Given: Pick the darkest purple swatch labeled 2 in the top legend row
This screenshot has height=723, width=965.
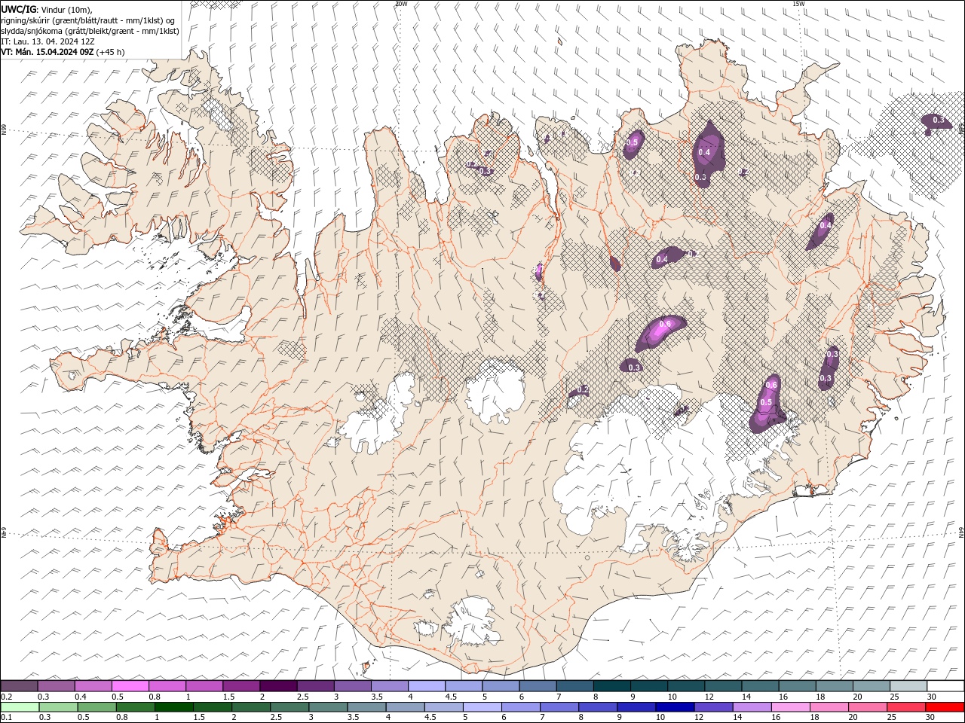Looking at the screenshot, I should 278,686.
